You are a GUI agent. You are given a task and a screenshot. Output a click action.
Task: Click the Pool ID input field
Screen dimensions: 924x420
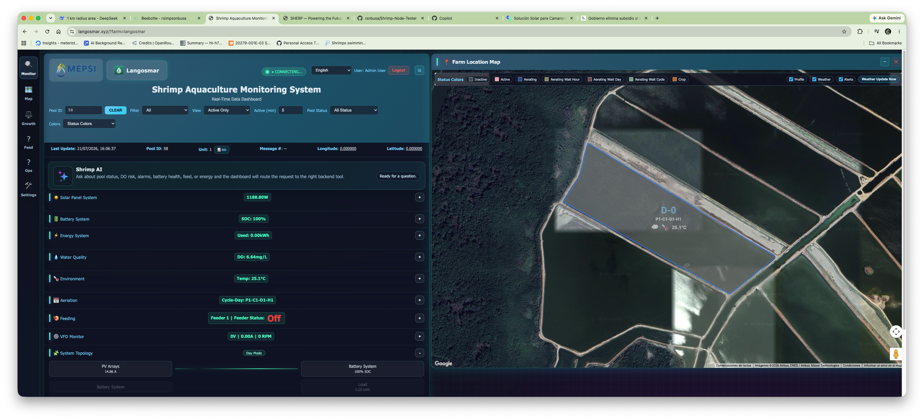click(84, 110)
